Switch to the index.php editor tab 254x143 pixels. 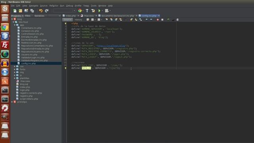[x=71, y=16]
